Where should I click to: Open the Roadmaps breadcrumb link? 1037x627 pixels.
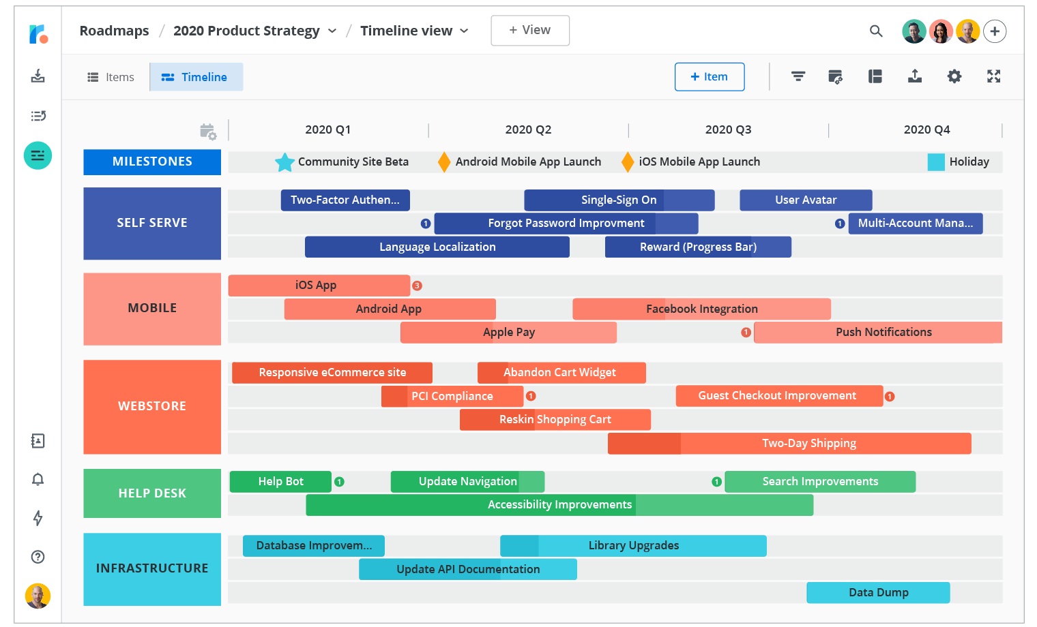[x=114, y=31]
